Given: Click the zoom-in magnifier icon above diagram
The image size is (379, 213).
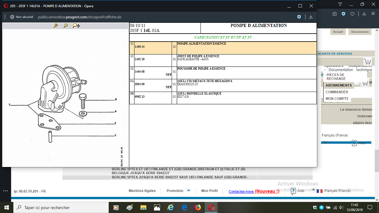Looking at the screenshot, I should [55, 26].
